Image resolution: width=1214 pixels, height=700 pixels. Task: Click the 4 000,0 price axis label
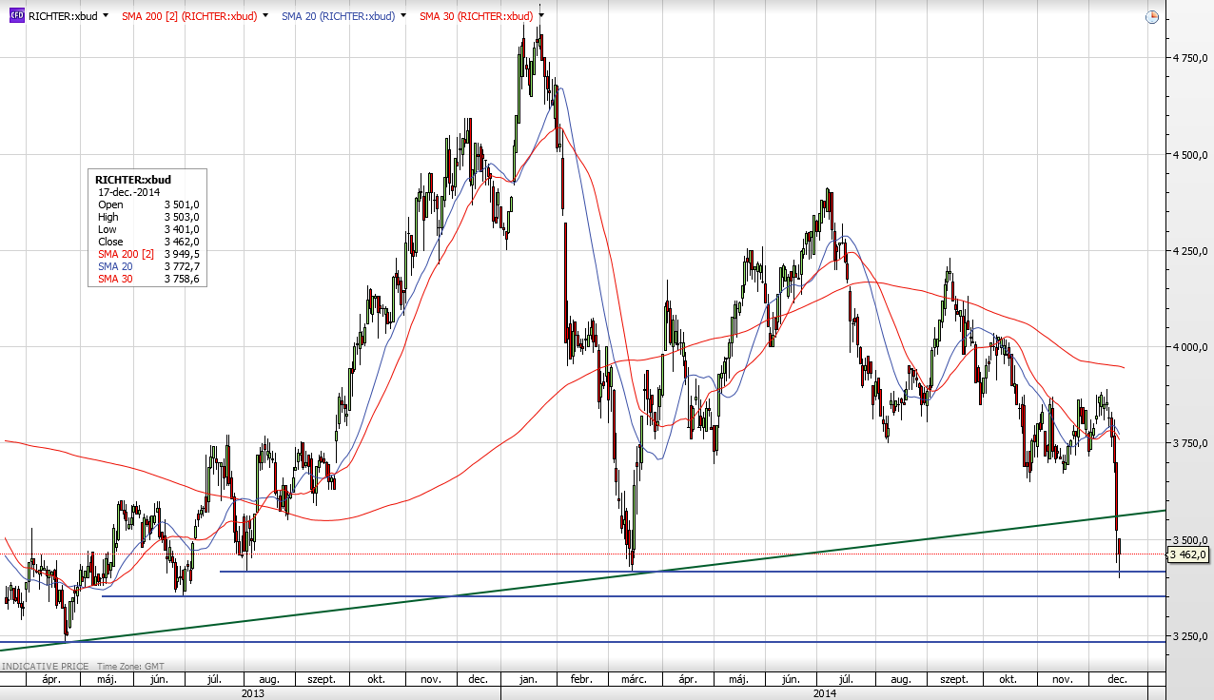[1190, 346]
